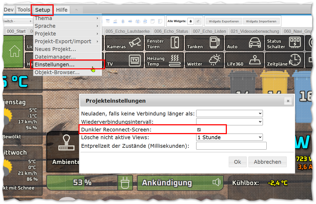Open the Wetter weather tile
The height and width of the screenshot is (204, 316).
pyautogui.click(x=204, y=60)
